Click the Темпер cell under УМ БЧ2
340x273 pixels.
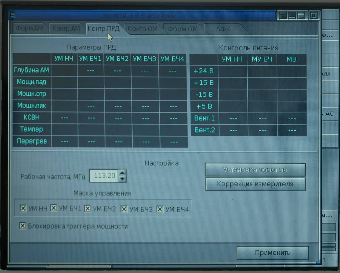tap(118, 130)
